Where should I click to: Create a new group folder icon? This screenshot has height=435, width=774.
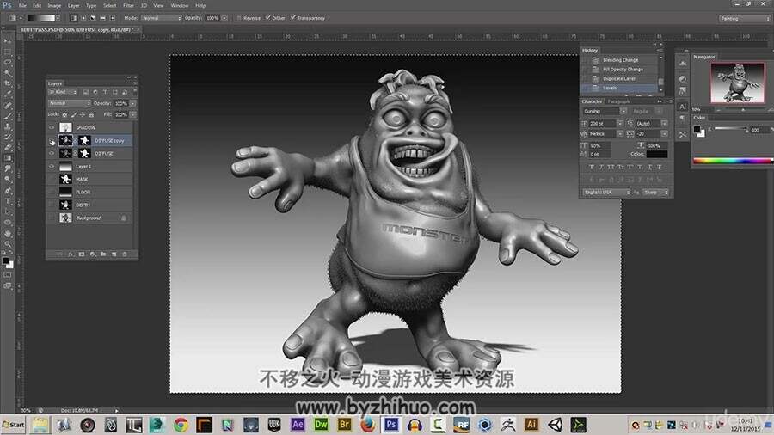click(103, 254)
